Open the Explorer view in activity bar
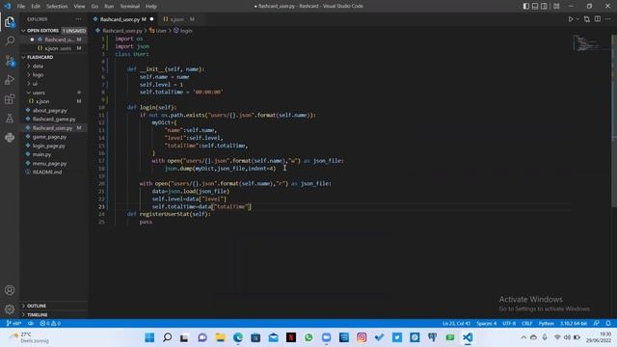This screenshot has width=617, height=347. pos(10,22)
